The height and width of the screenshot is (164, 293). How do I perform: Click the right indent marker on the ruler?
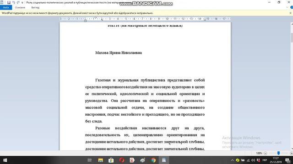coord(205,19)
